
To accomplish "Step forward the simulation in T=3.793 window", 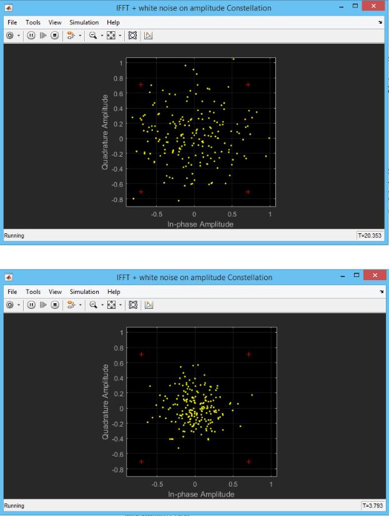I will pyautogui.click(x=43, y=305).
